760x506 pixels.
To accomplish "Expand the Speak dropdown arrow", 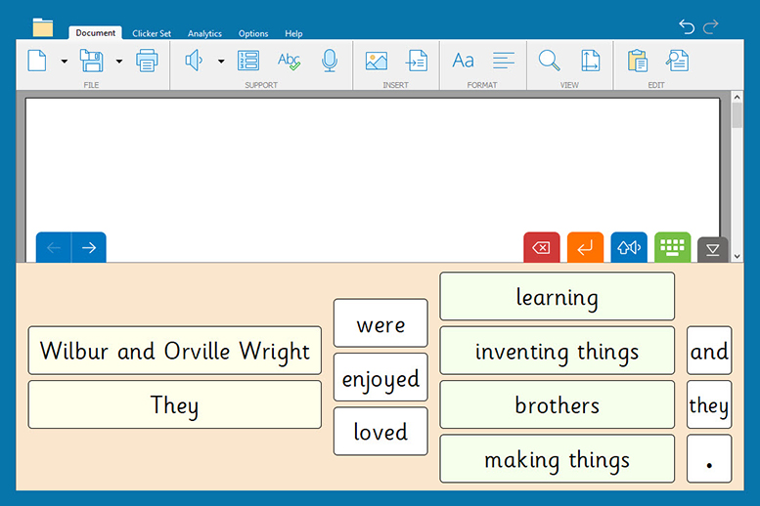I will pyautogui.click(x=221, y=62).
